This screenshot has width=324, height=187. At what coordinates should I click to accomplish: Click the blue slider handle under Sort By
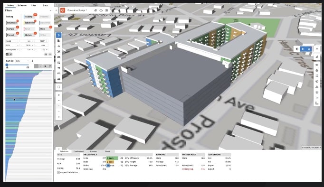point(7,65)
